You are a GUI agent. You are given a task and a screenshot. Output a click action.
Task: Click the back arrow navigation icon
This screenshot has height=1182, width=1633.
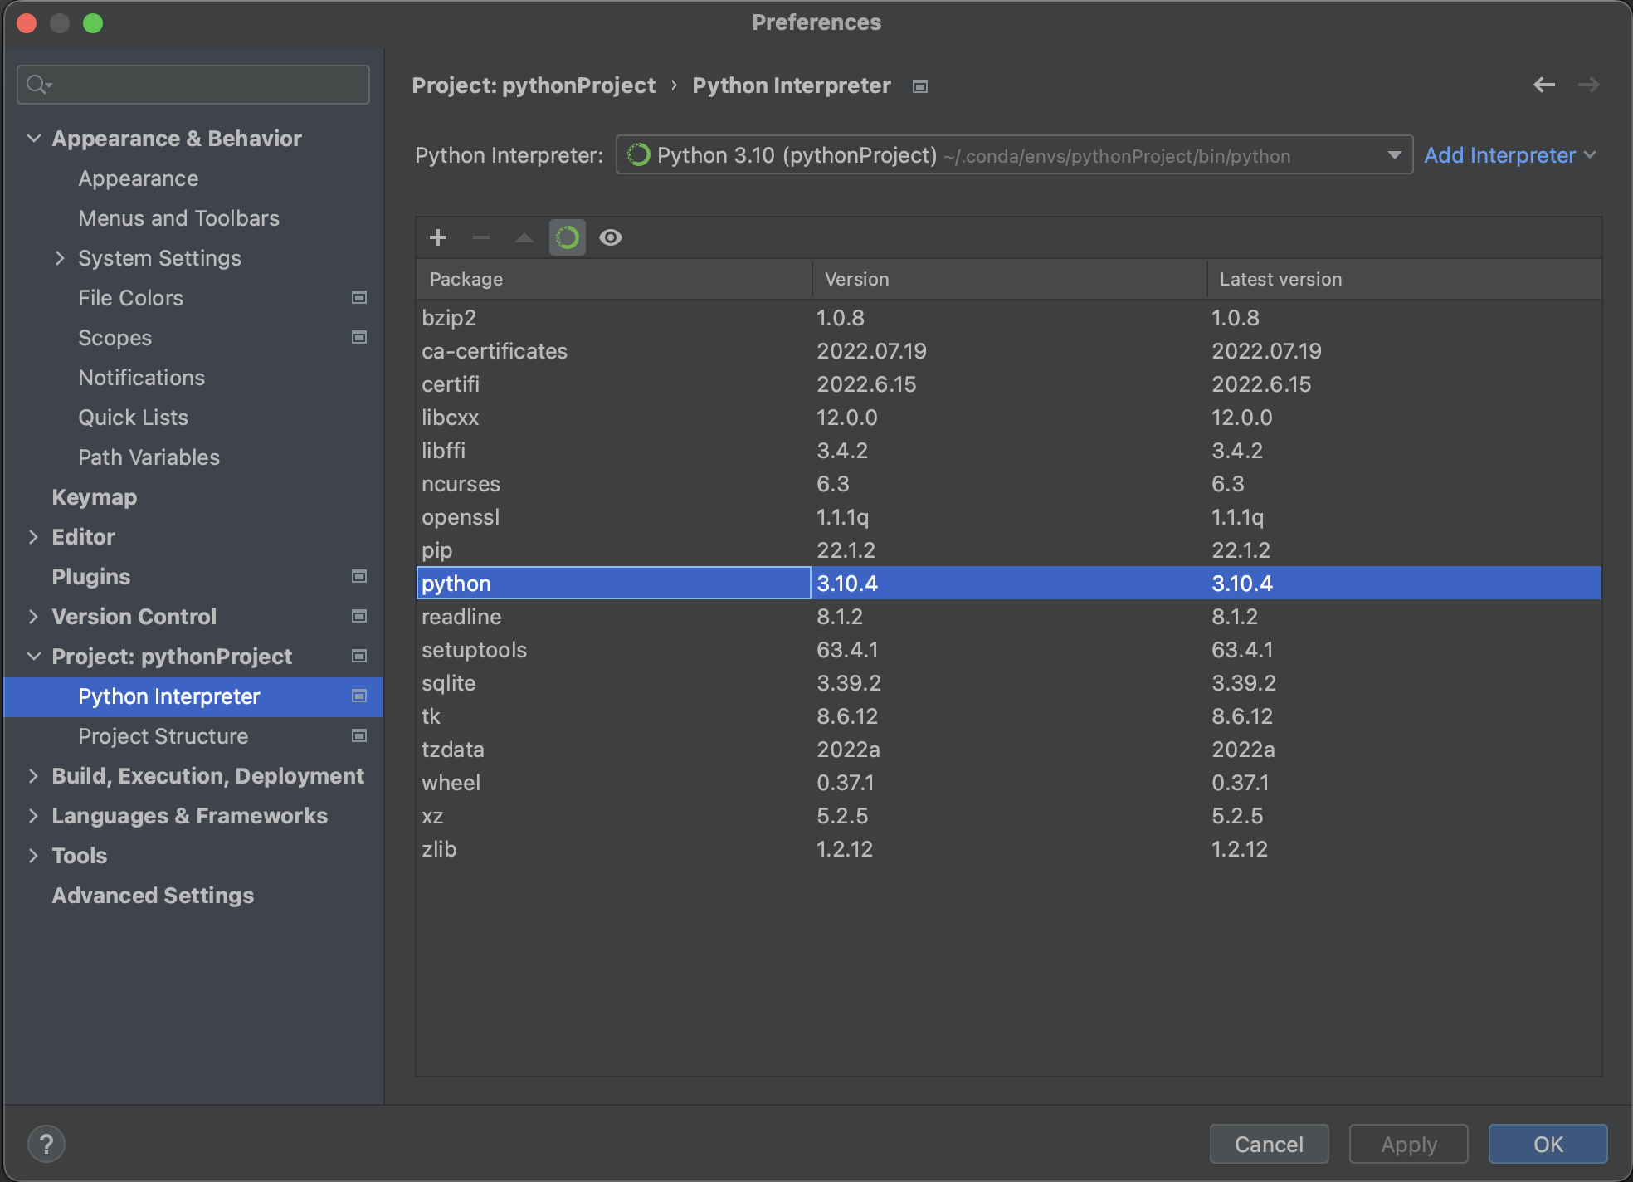[1543, 85]
